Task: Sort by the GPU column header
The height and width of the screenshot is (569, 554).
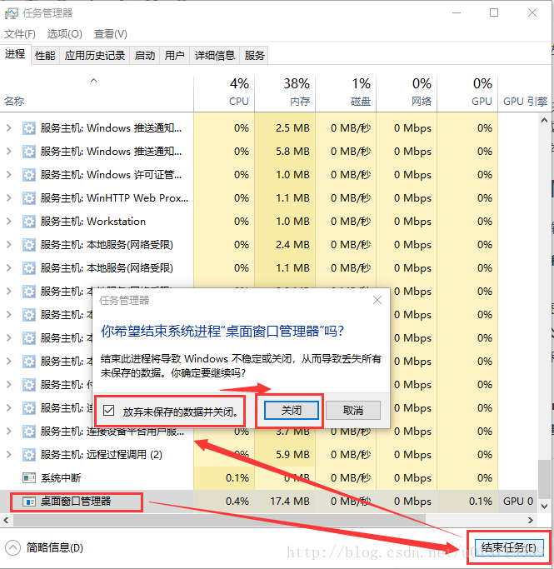Action: click(467, 93)
